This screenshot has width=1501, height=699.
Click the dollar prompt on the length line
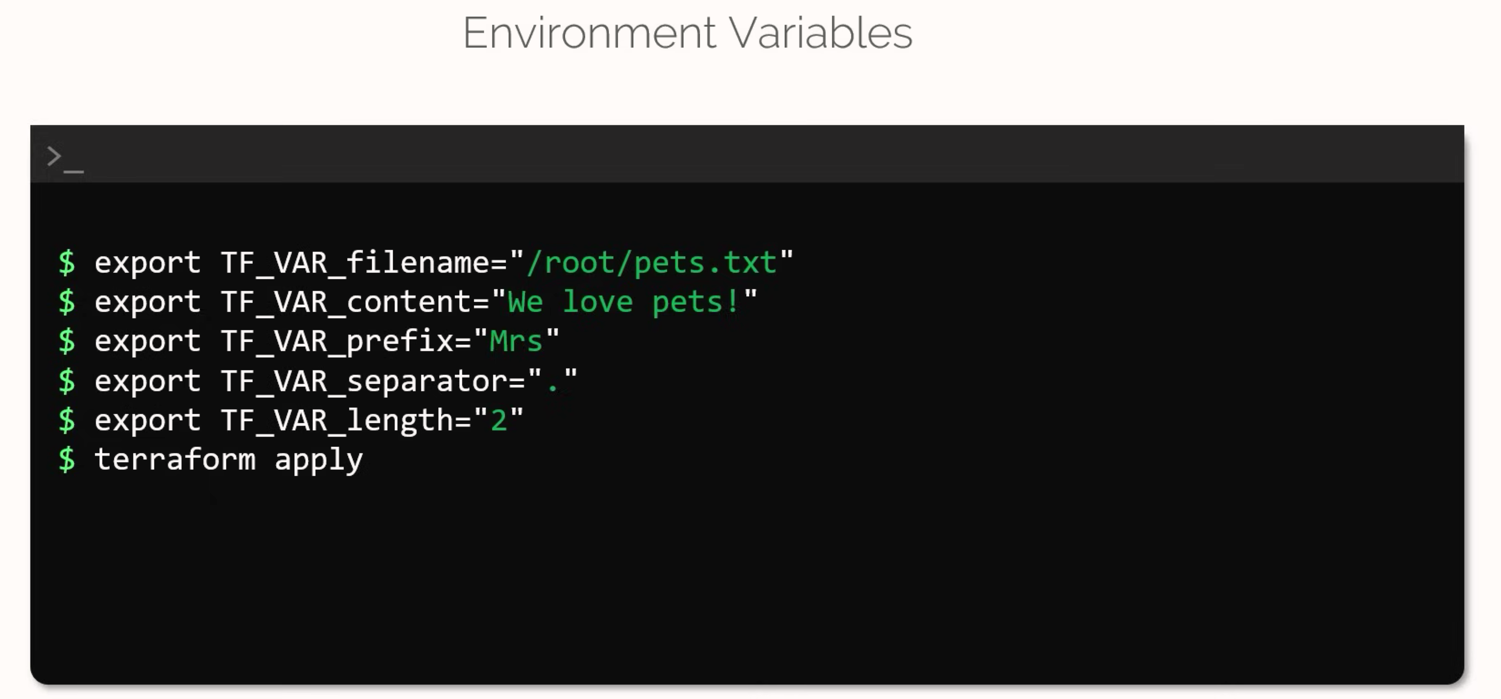point(67,420)
